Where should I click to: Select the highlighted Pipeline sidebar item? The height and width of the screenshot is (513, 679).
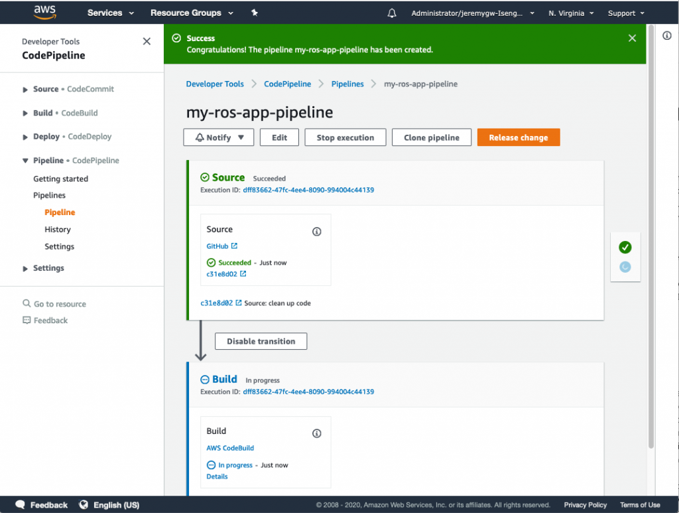(x=60, y=212)
